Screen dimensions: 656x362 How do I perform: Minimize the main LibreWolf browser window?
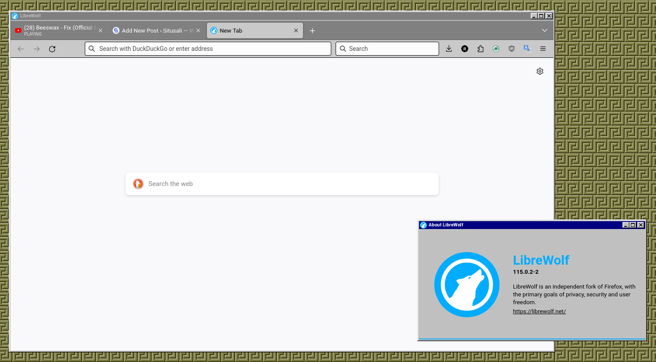[x=534, y=16]
